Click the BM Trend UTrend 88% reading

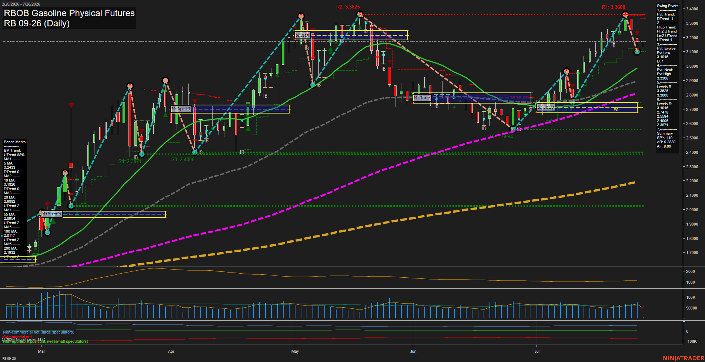[14, 153]
